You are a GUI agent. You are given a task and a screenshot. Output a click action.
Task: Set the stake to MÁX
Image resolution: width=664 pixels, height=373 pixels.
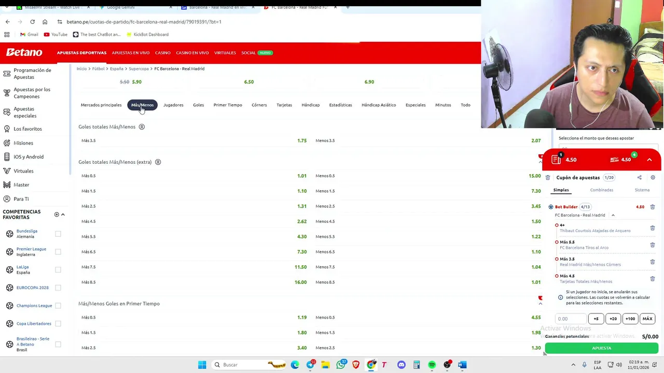coord(647,319)
